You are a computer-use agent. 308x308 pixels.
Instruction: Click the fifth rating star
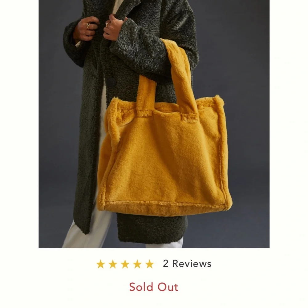tap(149, 264)
